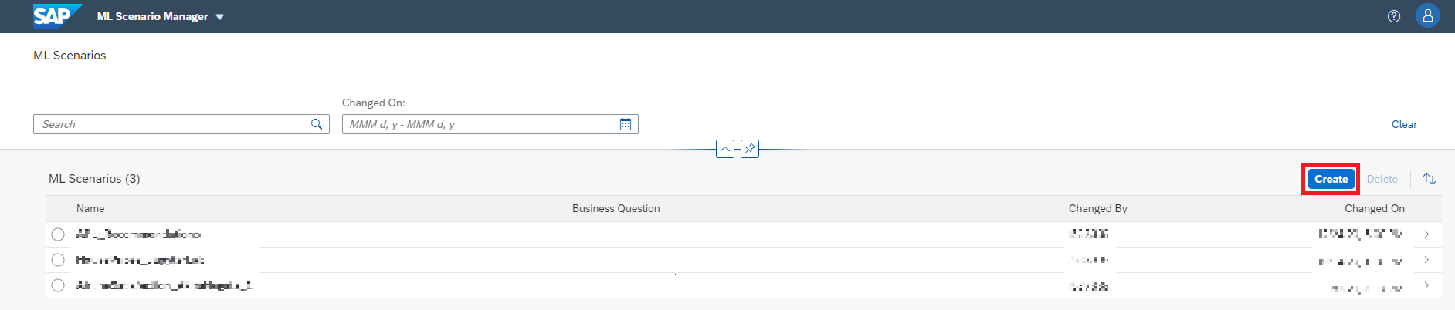
Task: Click the Changed On column header
Action: (x=1374, y=208)
